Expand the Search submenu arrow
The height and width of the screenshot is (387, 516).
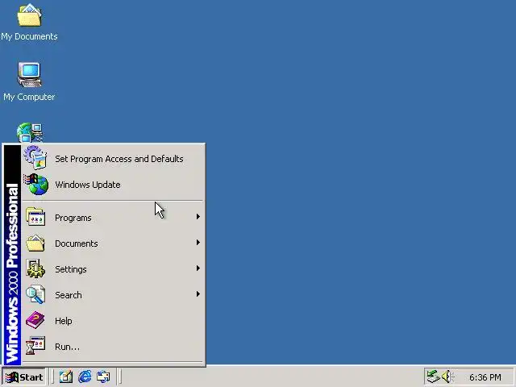(198, 293)
